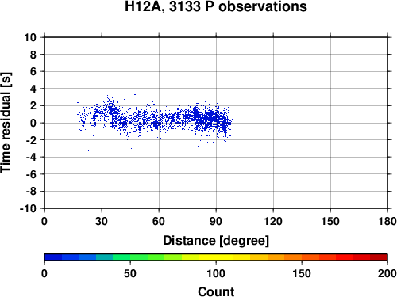The image size is (397, 297).
Task: Click the Count colorbar label
Action: pos(216,291)
